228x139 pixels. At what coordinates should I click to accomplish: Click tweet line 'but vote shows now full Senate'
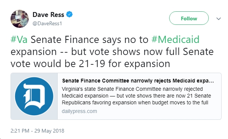pyautogui.click(x=142, y=52)
